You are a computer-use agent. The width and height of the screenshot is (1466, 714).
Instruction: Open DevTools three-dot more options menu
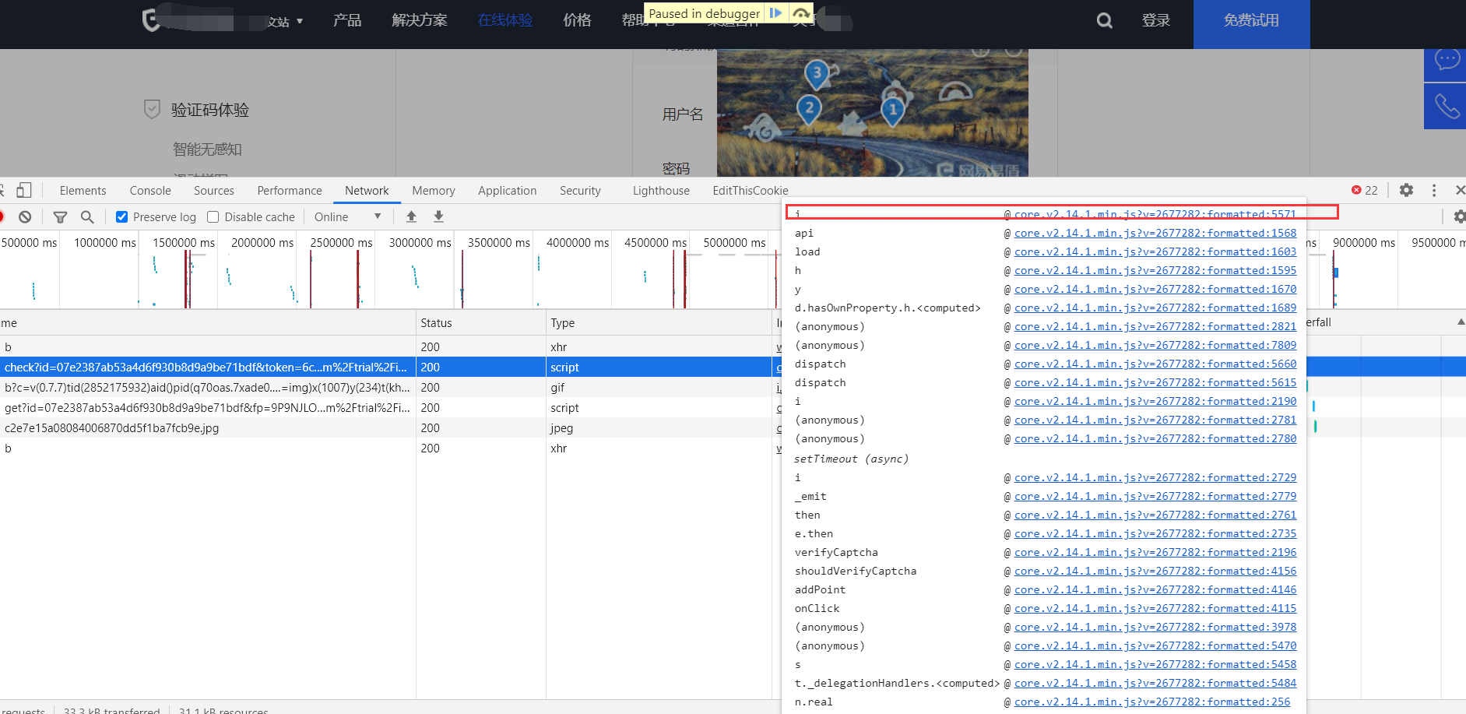tap(1433, 190)
